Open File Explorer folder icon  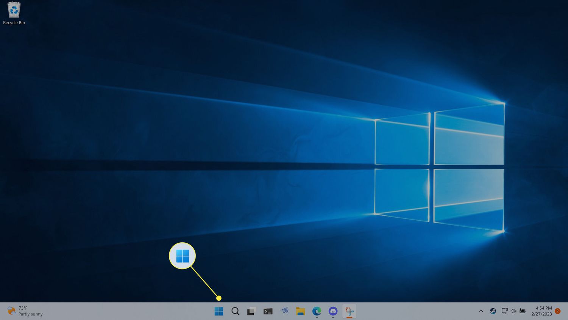click(301, 311)
